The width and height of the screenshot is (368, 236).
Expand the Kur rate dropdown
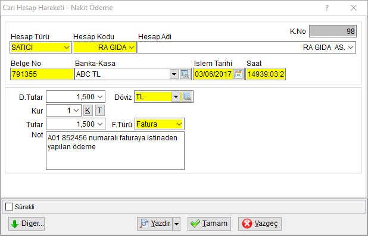76,111
